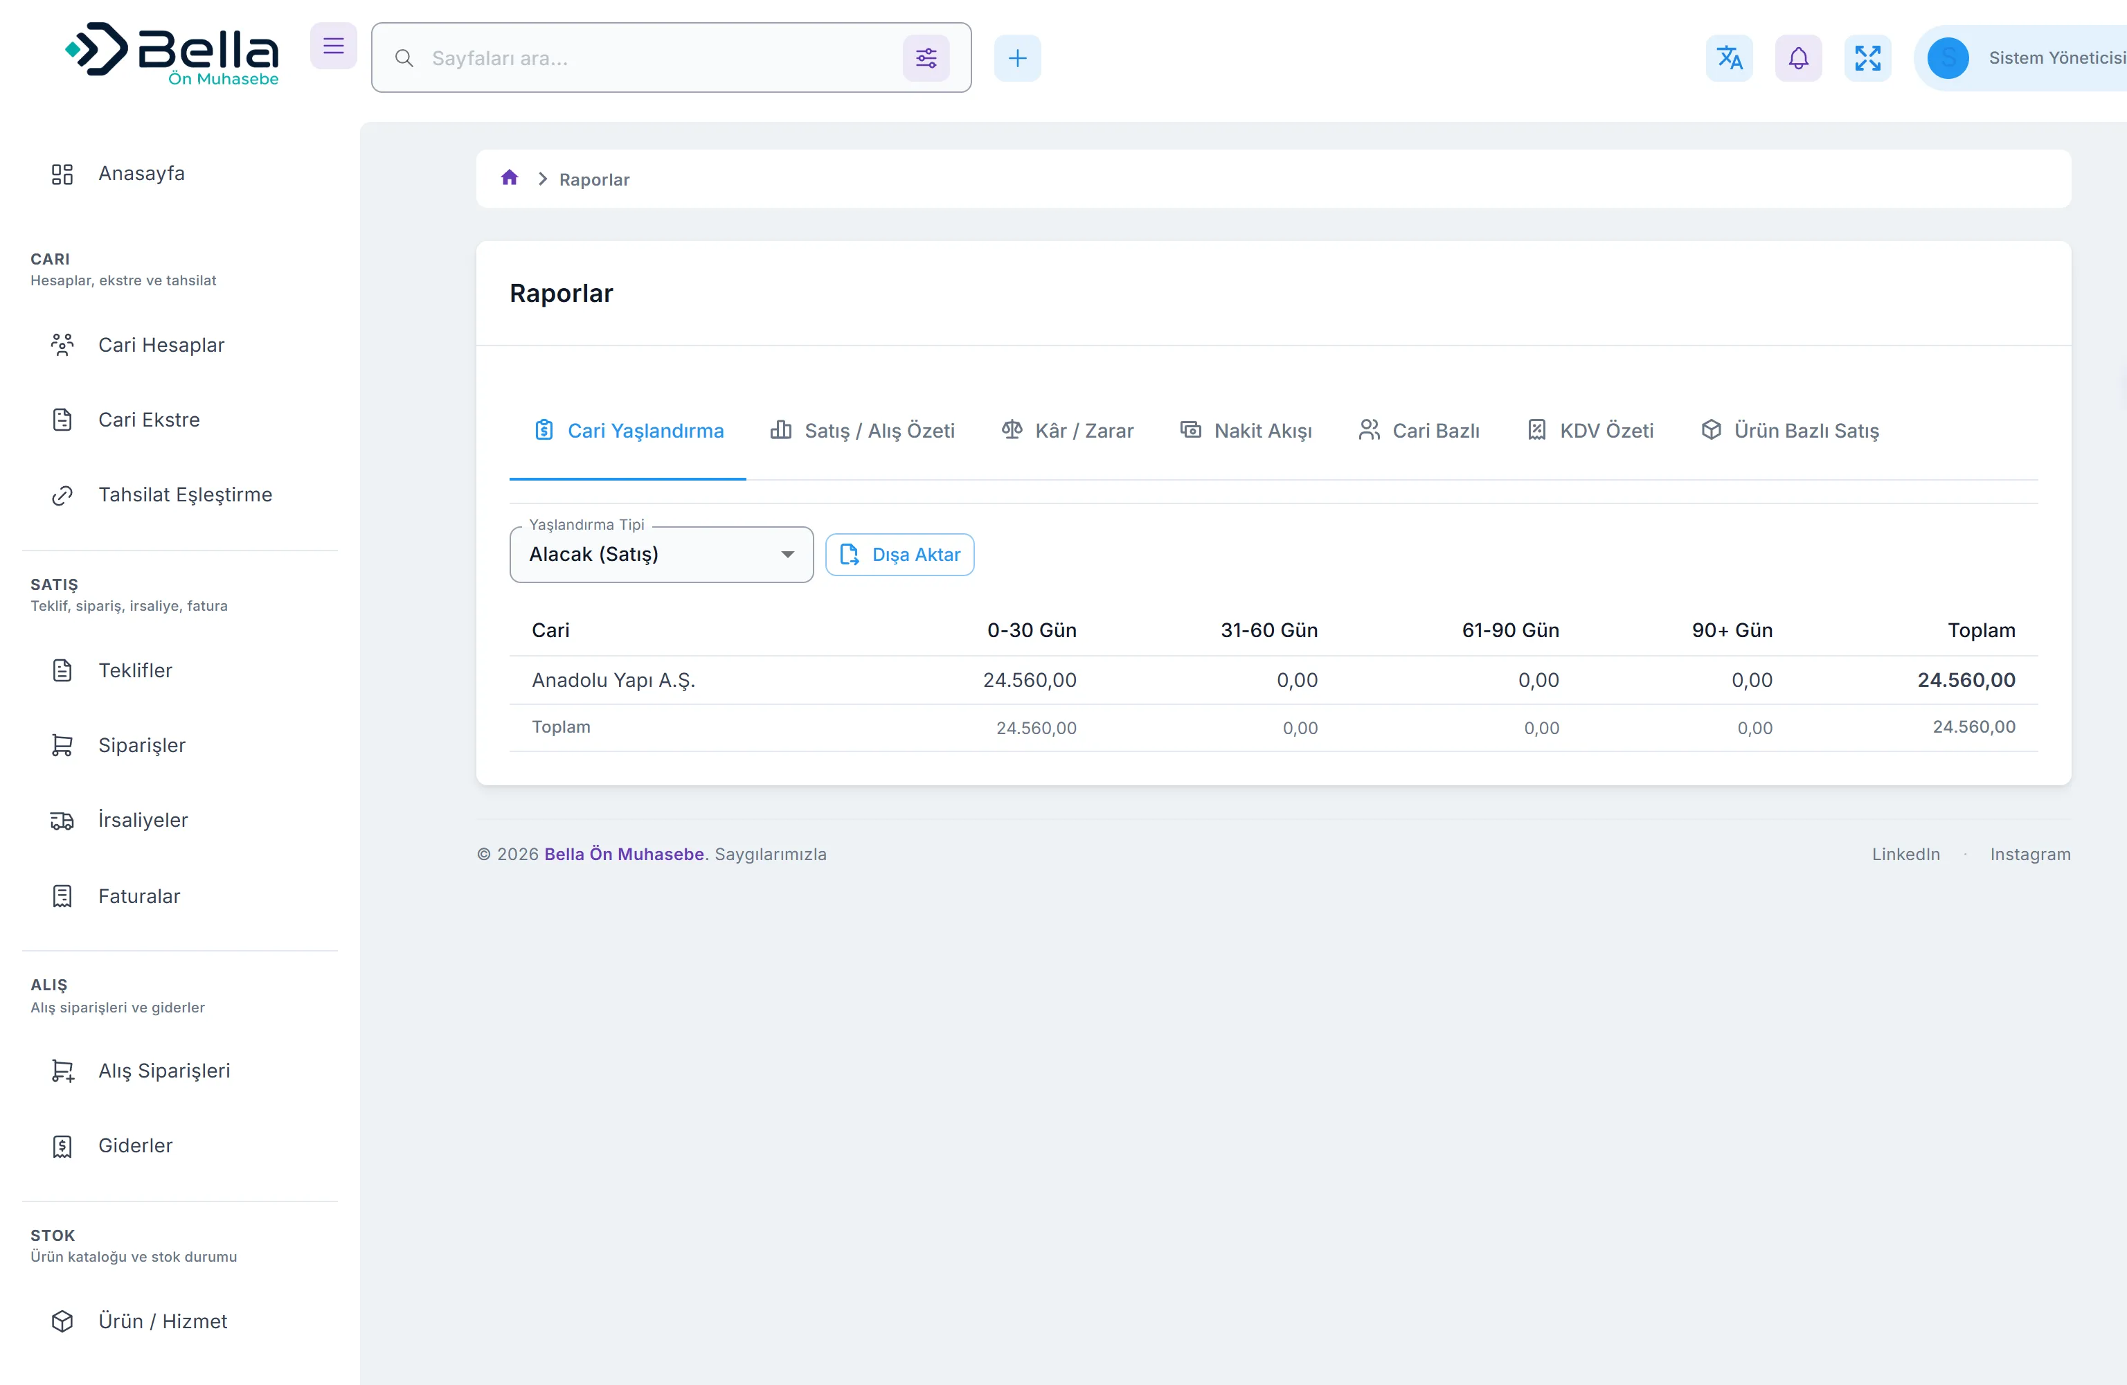Open the KDV Özeti tab

(x=1591, y=431)
